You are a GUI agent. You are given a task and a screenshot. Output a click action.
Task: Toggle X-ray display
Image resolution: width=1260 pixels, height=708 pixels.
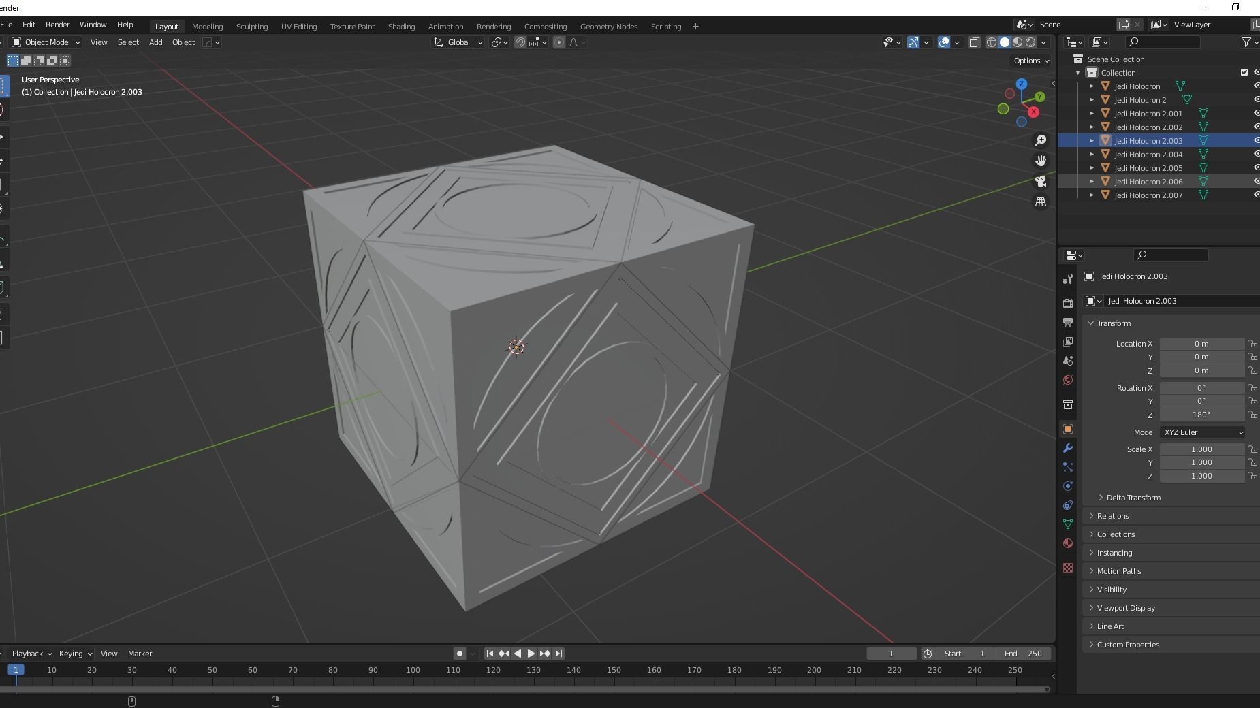point(975,42)
